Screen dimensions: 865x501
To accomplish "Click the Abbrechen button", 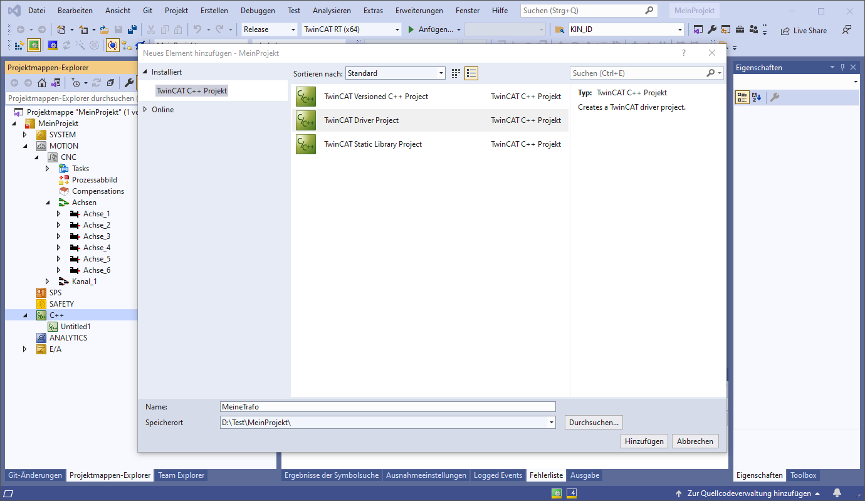I will (x=695, y=441).
